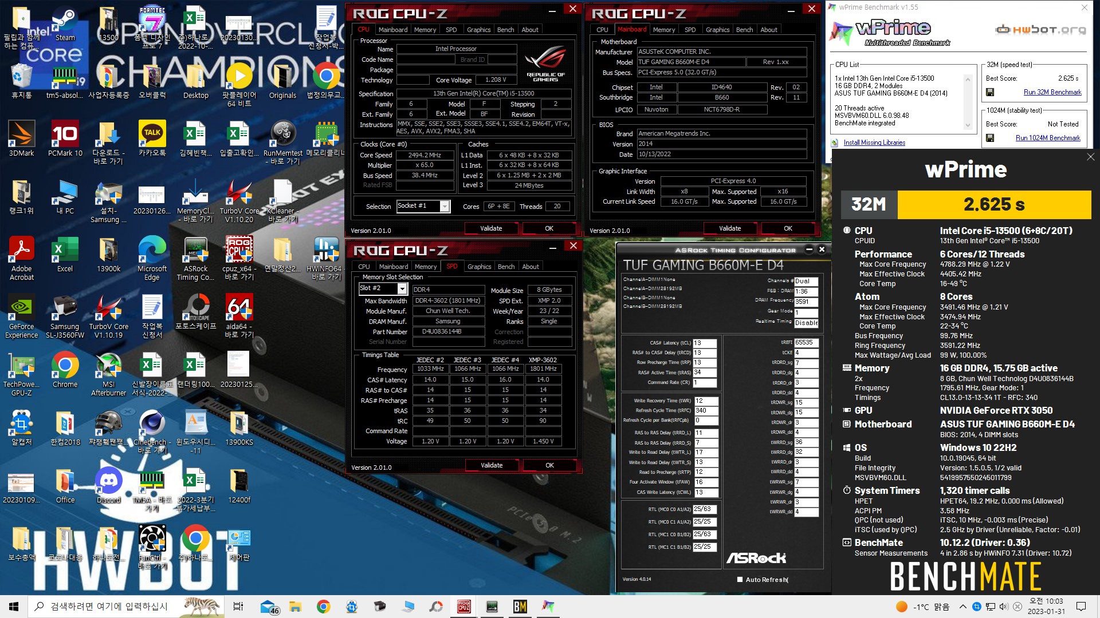The image size is (1100, 618).
Task: Click the Windows Start button
Action: click(x=14, y=607)
